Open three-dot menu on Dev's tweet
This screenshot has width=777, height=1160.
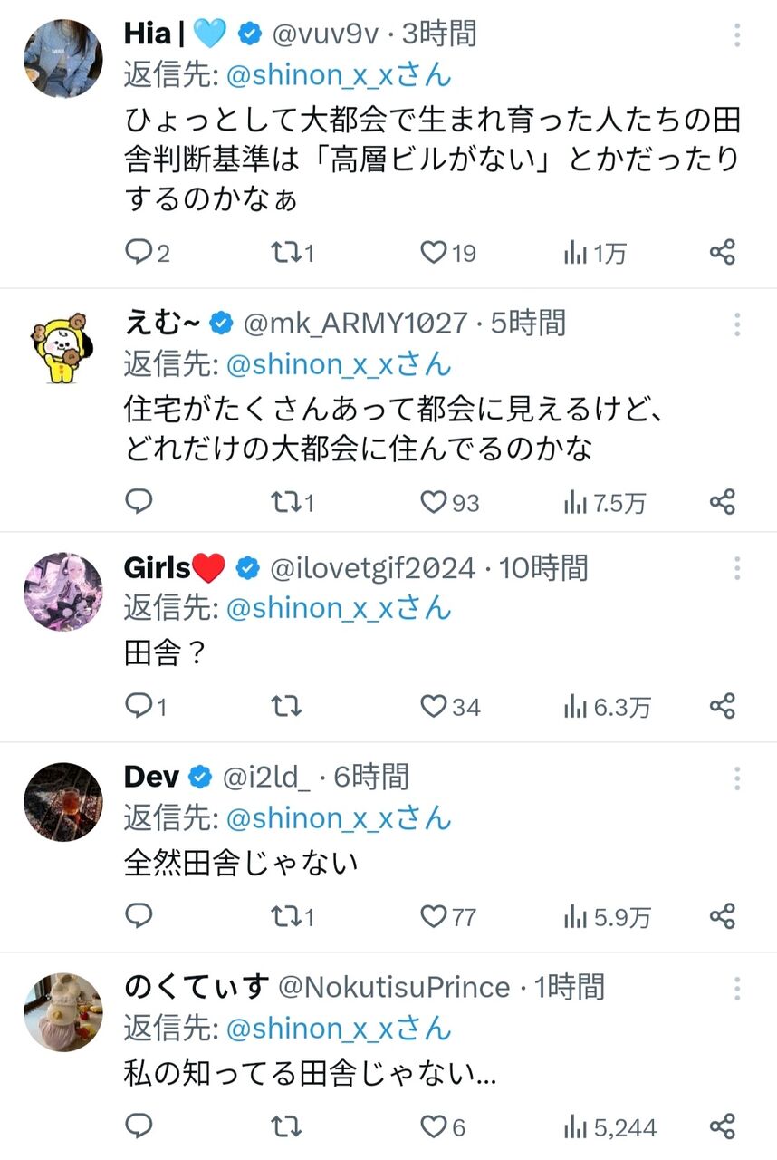737,778
